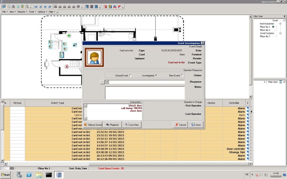Click the magnifier search icon in toolbar
Image resolution: width=287 pixels, height=179 pixels.
pyautogui.click(x=27, y=6)
